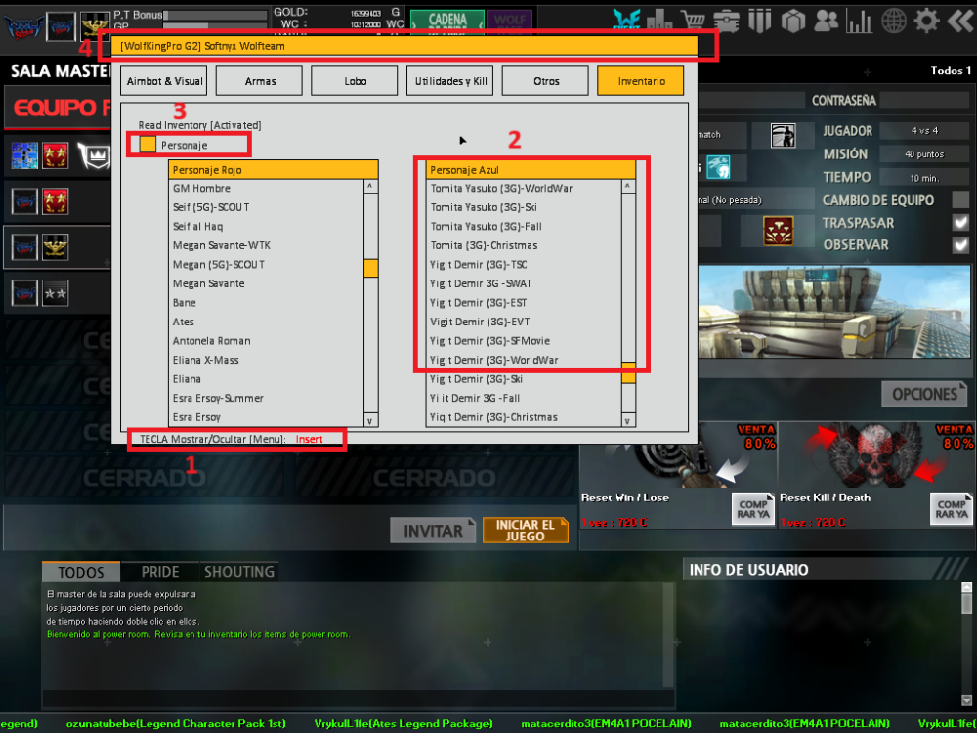Switch to the Shouting chat tab
Viewport: 977px width, 733px height.
coord(238,572)
